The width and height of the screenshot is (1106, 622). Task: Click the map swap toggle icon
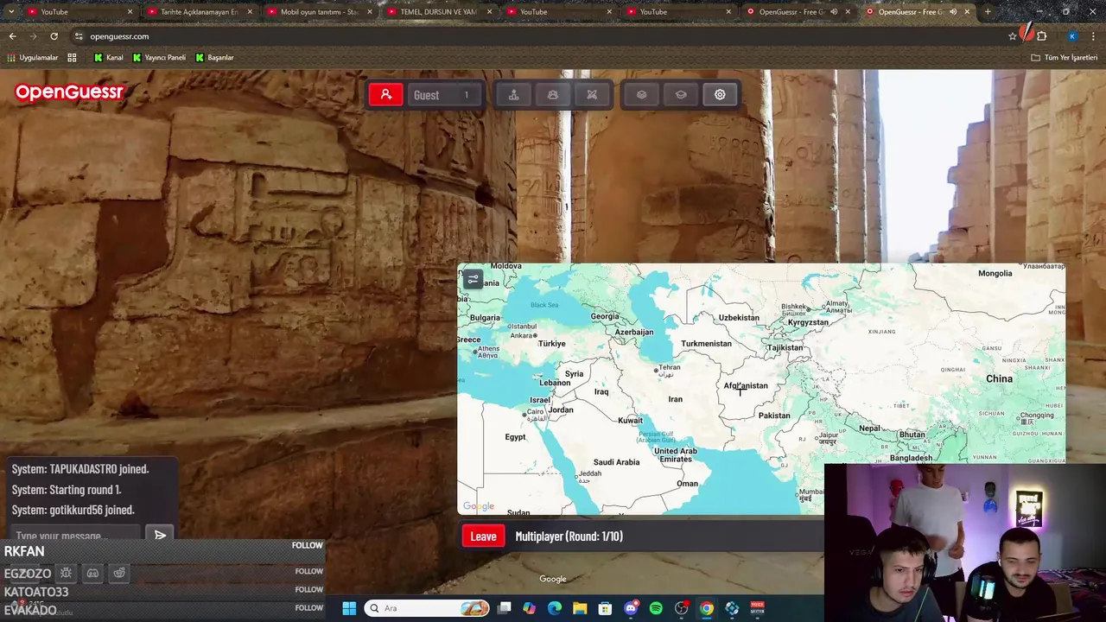click(x=473, y=280)
